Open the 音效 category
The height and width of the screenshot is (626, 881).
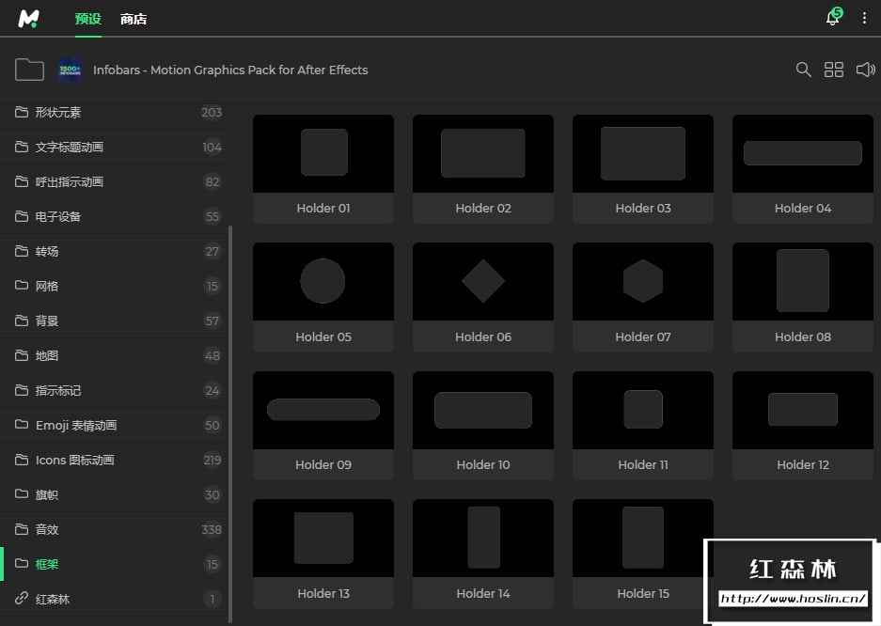tap(114, 530)
